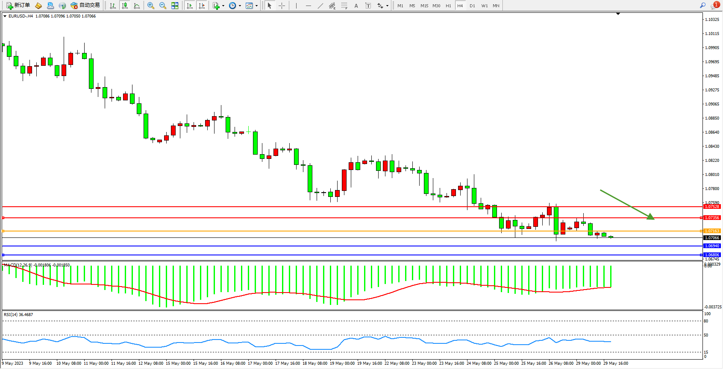Switch chart to line chart view

[137, 6]
